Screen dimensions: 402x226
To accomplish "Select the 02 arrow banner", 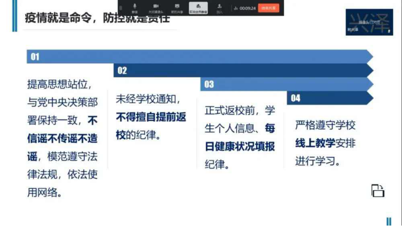I will point(242,71).
